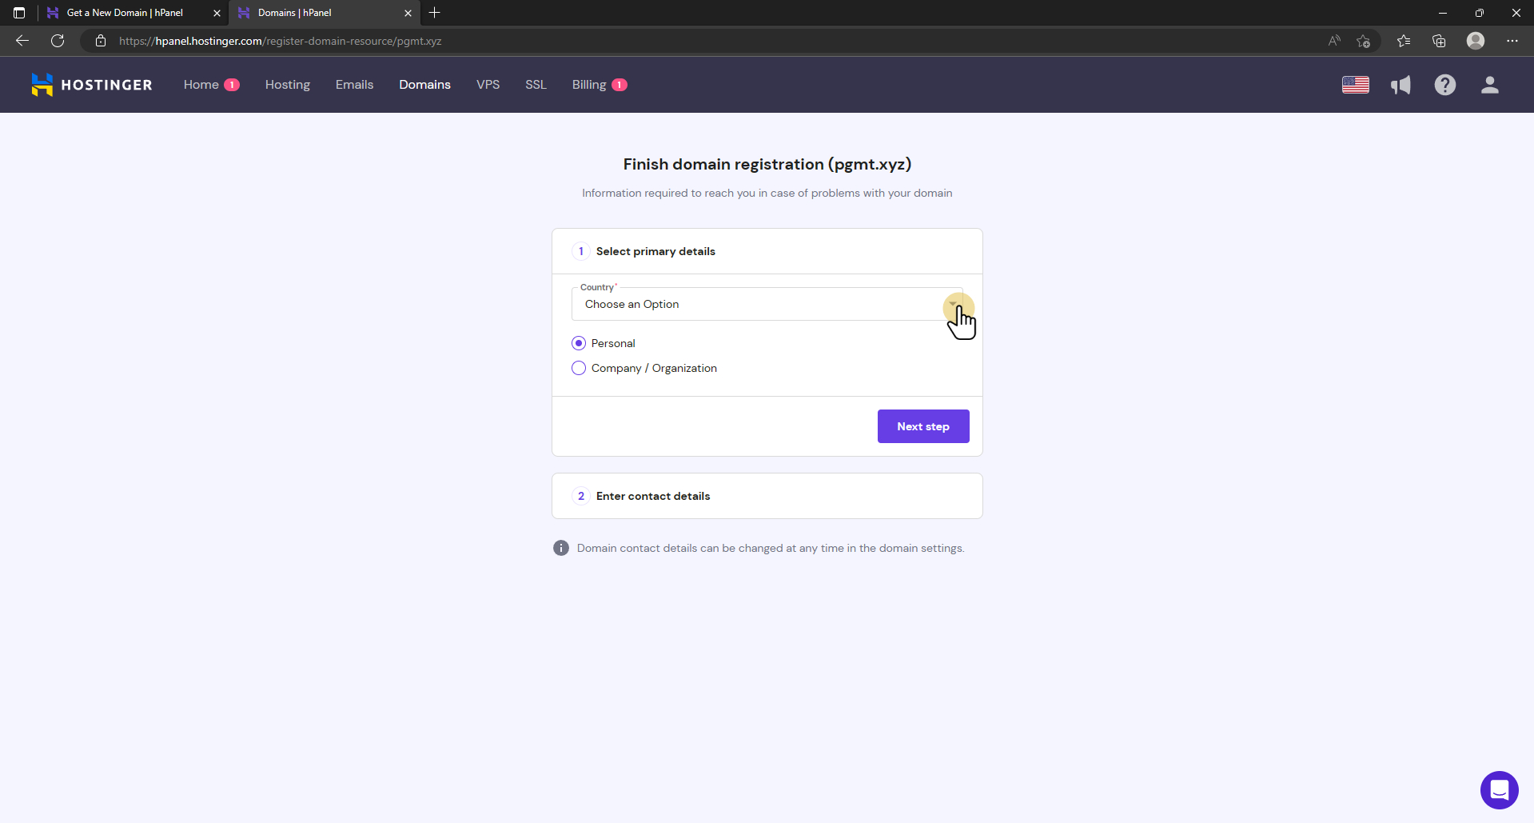Open announcements megaphone icon

(1401, 85)
